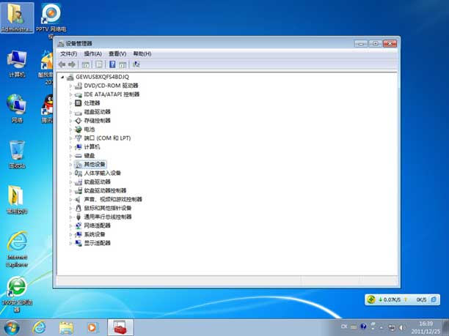
Task: Expand the 显示适配器 node arrow
Action: (x=70, y=244)
